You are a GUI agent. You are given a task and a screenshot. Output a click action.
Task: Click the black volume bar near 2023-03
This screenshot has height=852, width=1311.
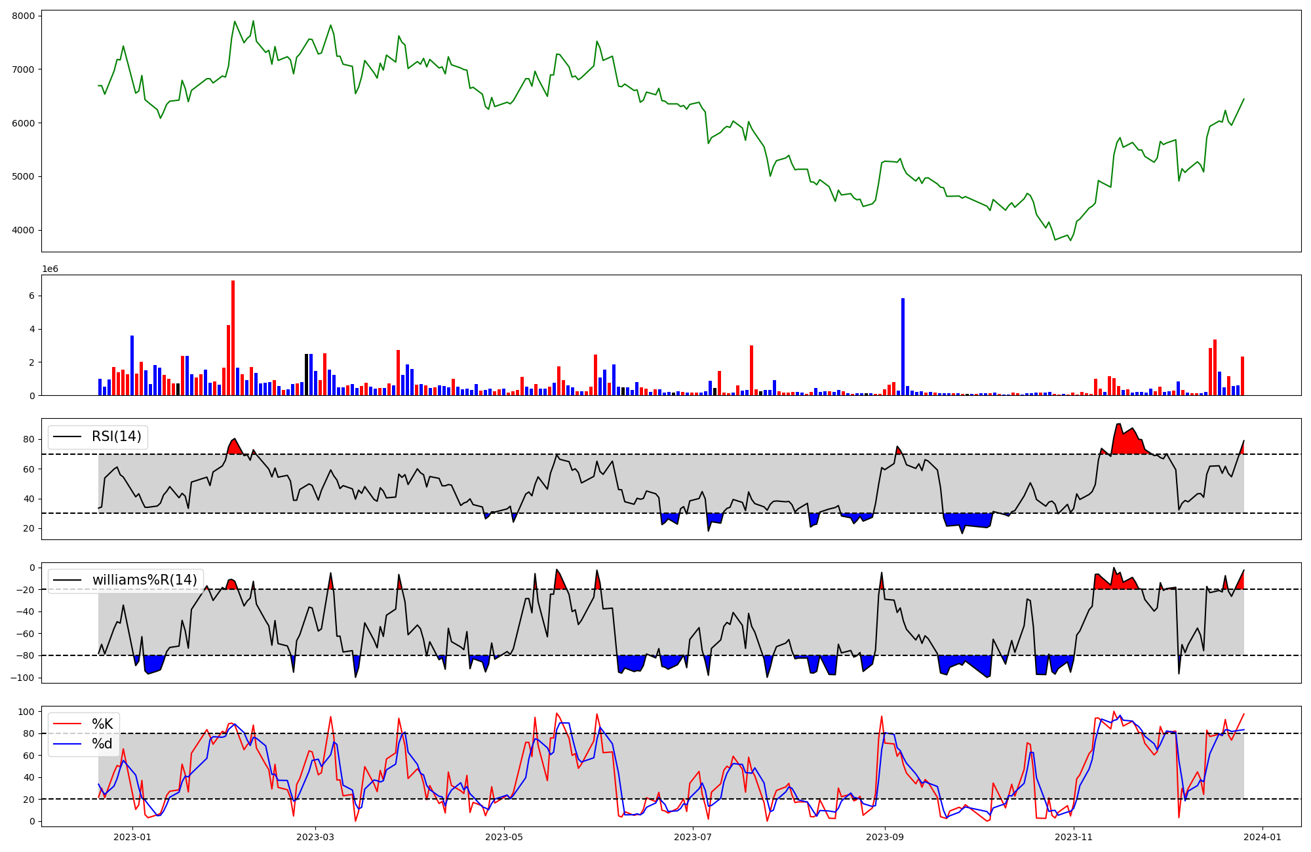coord(306,375)
